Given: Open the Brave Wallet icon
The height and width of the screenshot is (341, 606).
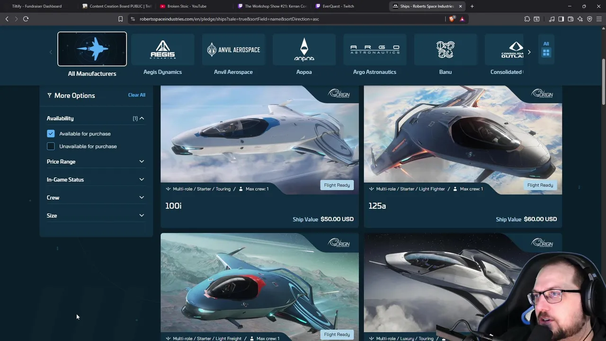Looking at the screenshot, I should (x=570, y=19).
